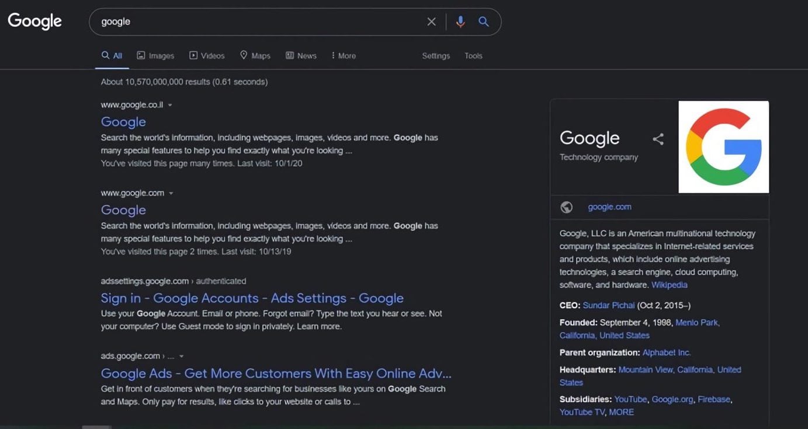
Task: Expand the arrow next to www.google.co.il
Action: coord(170,105)
